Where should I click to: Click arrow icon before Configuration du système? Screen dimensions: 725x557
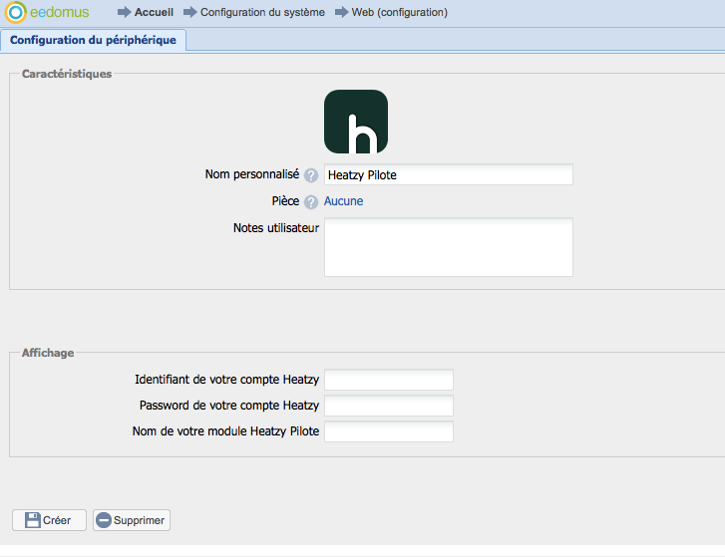coord(190,12)
